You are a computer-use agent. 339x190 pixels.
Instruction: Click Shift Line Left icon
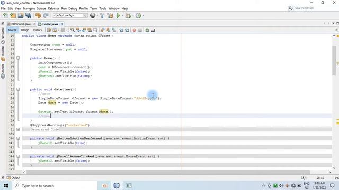point(121,30)
